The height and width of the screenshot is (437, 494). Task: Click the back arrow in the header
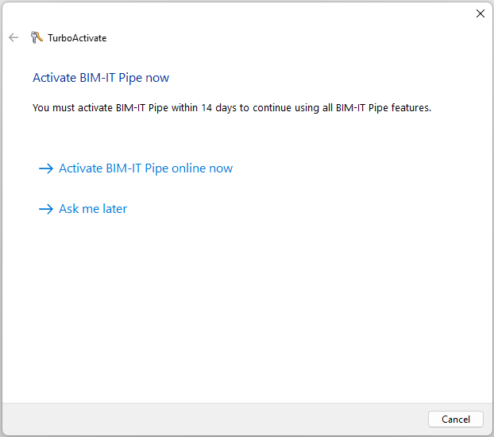point(14,38)
